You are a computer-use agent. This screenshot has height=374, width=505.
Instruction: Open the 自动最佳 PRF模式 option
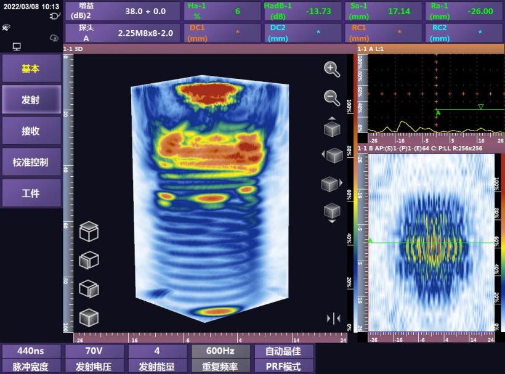[284, 359]
